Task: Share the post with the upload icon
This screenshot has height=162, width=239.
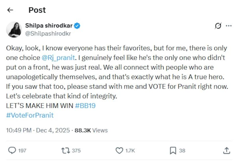Action: click(x=227, y=150)
